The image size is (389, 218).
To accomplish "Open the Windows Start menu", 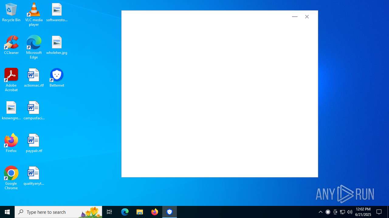I will tap(7, 212).
